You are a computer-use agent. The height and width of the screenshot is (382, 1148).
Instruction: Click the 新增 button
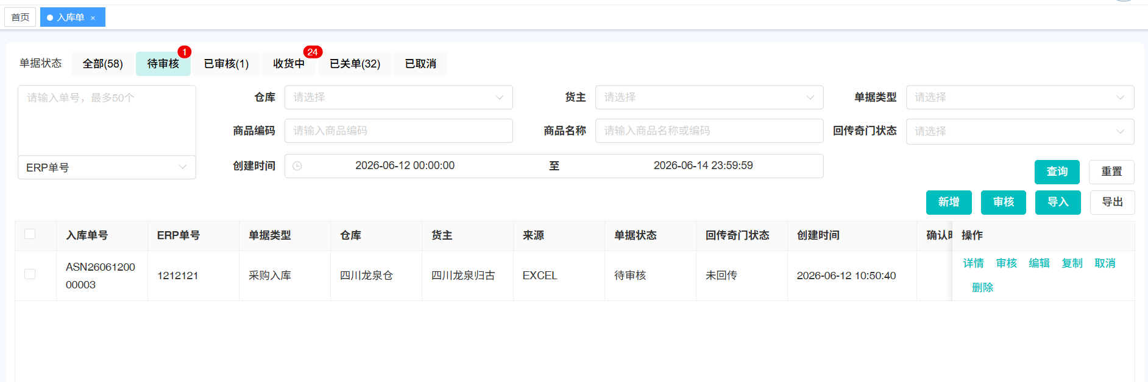click(949, 202)
